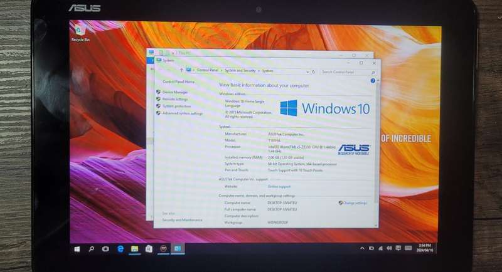Click the shield icon beside Device Manager
The height and width of the screenshot is (272, 502).
158,92
